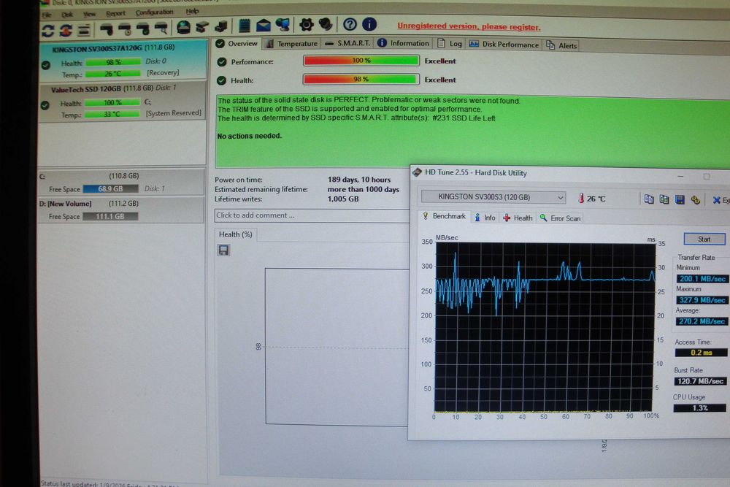Click second copy icon in HD Tune toolbar
This screenshot has width=730, height=487.
(664, 199)
